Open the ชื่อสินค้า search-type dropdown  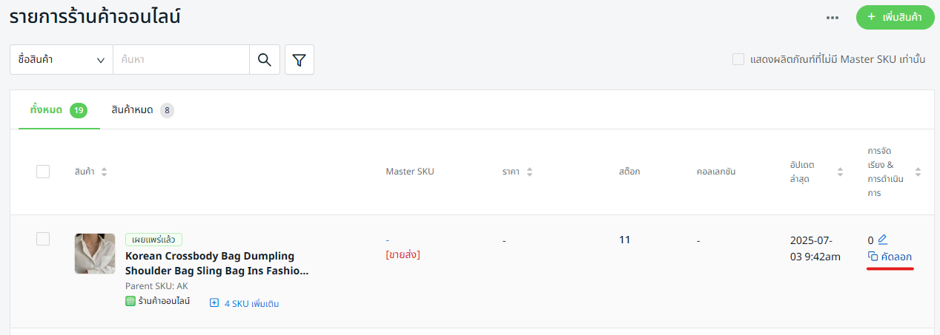(x=62, y=60)
